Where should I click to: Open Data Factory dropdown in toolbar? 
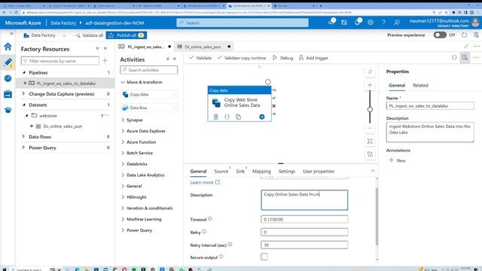click(x=45, y=35)
